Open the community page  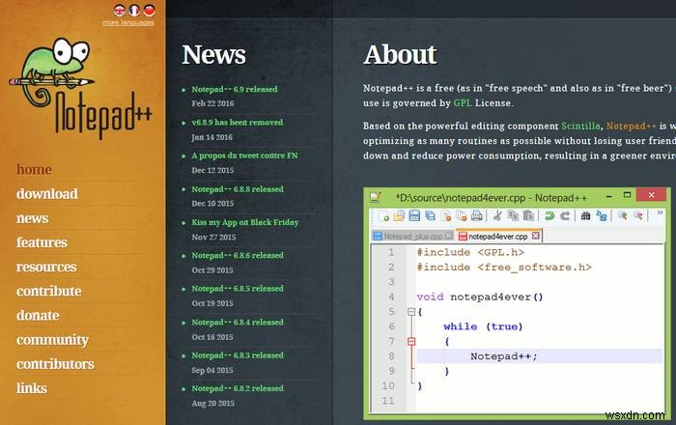52,340
